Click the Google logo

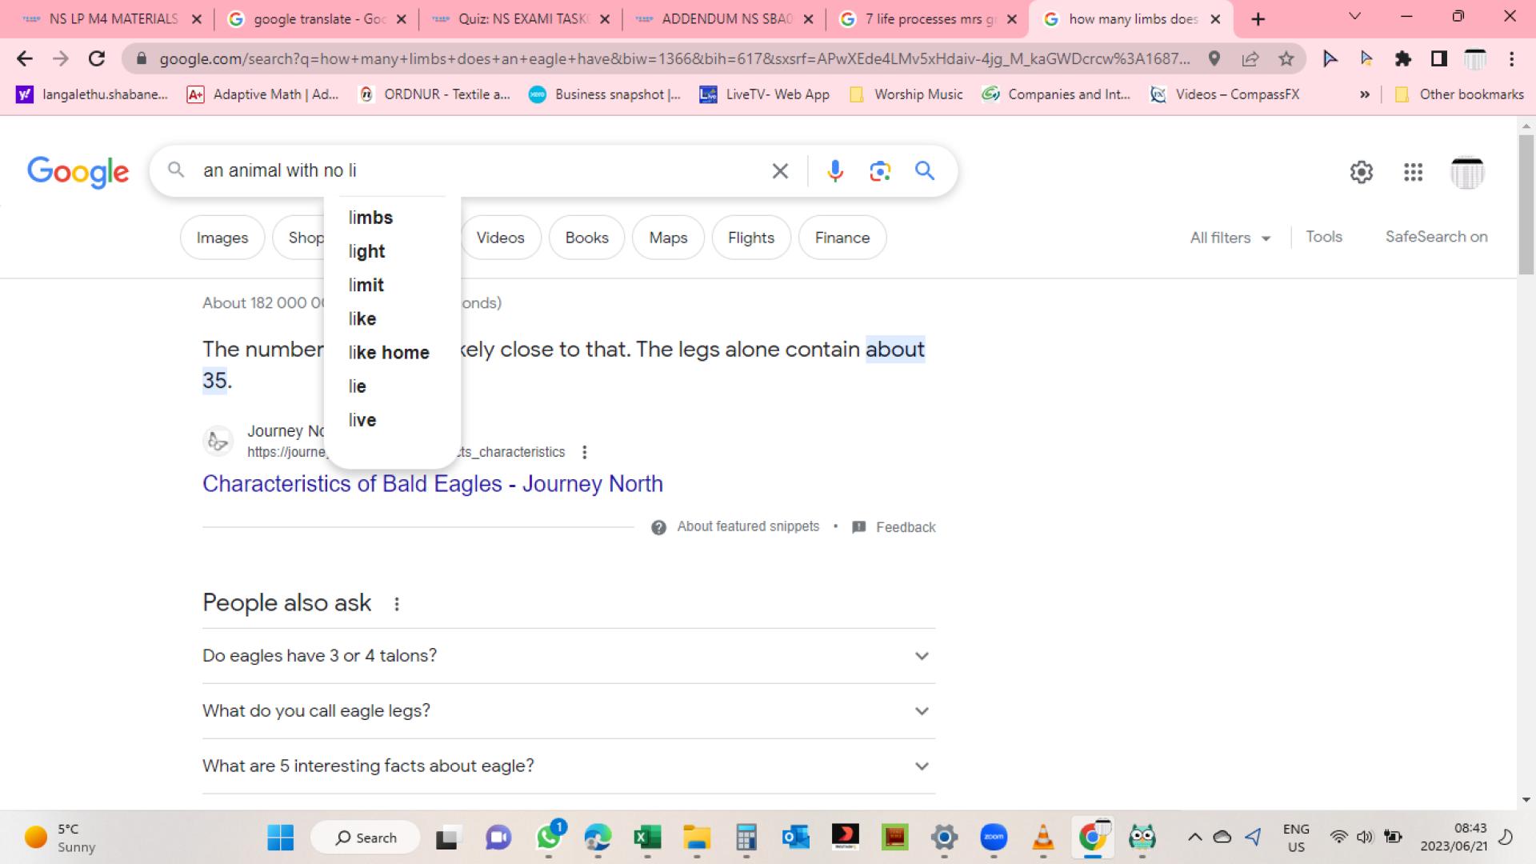click(x=78, y=171)
